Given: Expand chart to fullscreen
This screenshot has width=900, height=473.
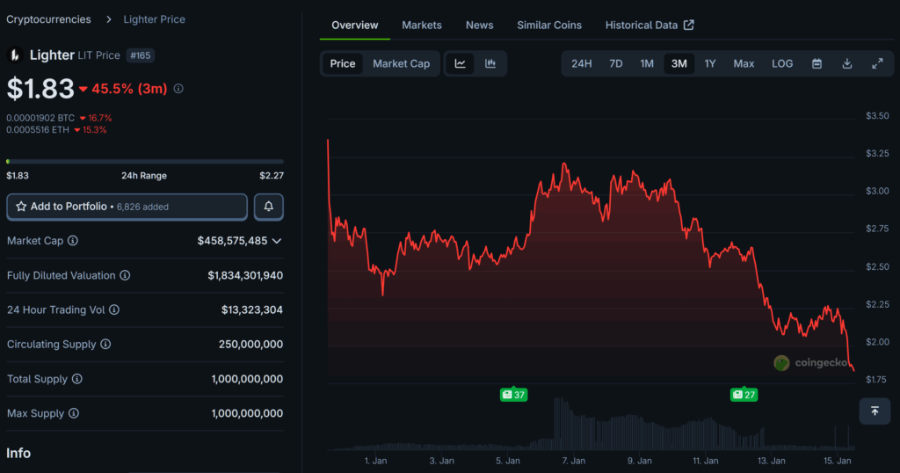Looking at the screenshot, I should click(x=877, y=63).
